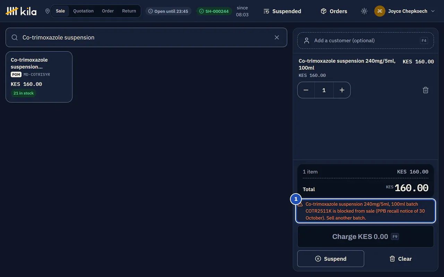The width and height of the screenshot is (444, 277).
Task: Click the blocked batch warning message
Action: [366, 211]
